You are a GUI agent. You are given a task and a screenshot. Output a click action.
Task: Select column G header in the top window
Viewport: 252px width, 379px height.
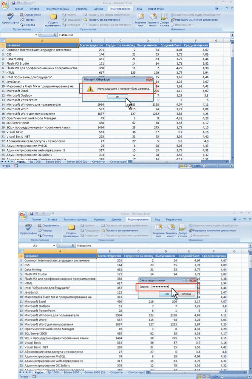point(216,40)
